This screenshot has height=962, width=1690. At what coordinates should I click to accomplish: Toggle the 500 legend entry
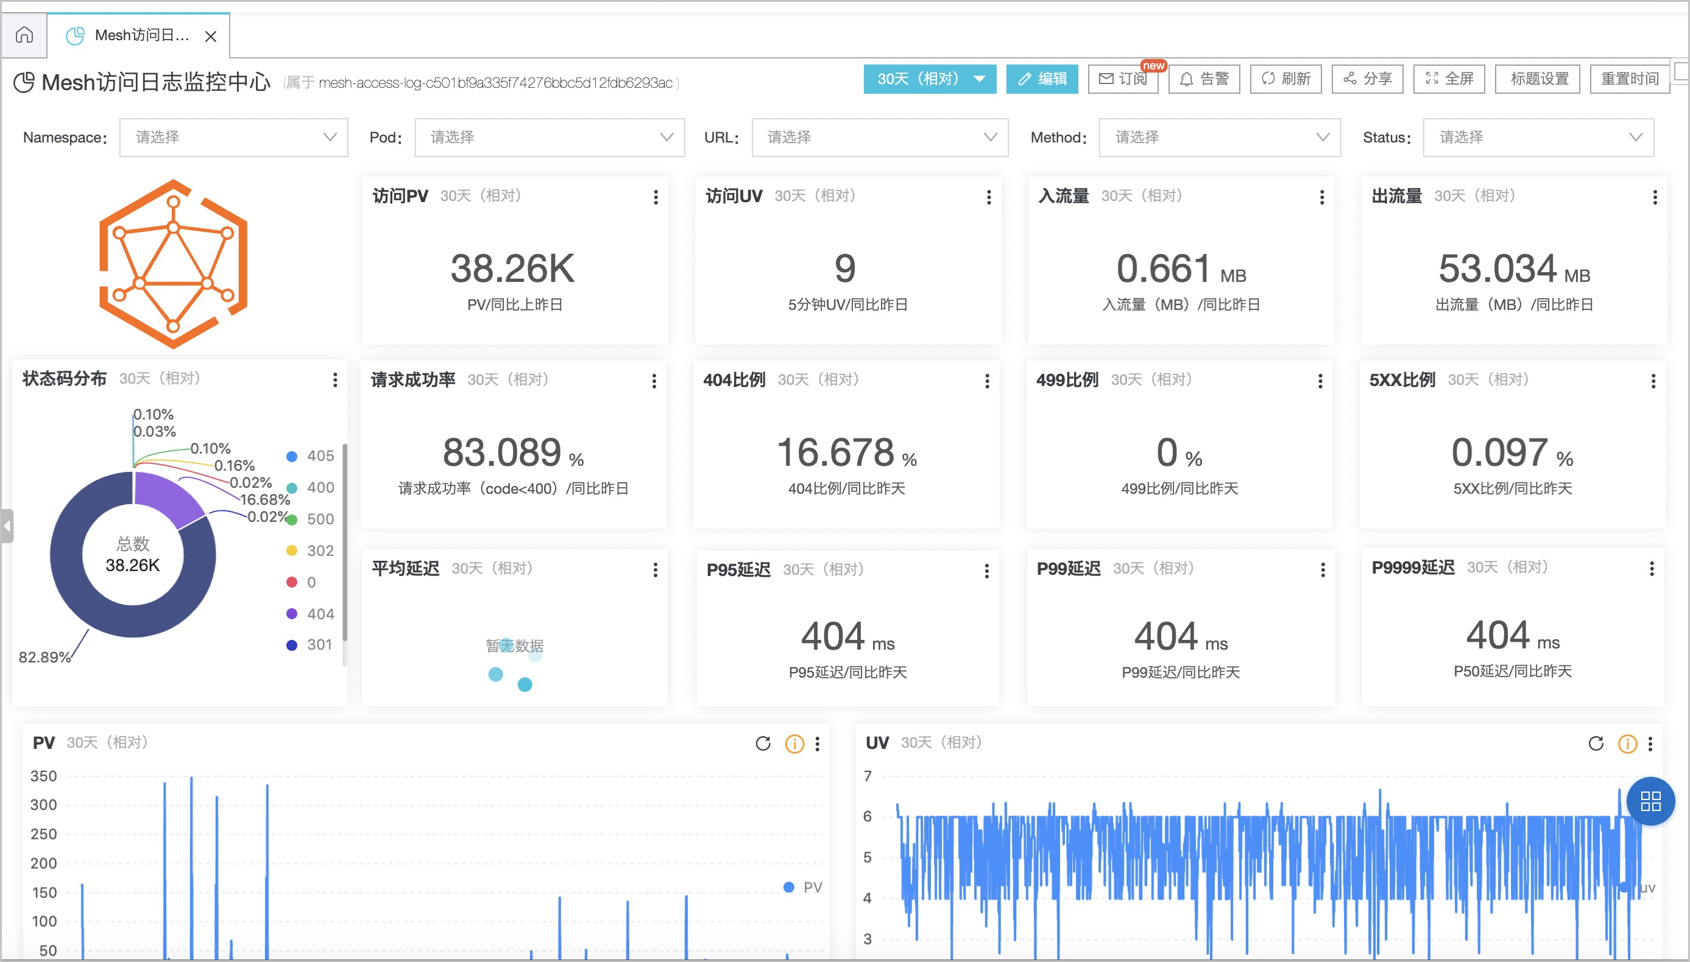tap(310, 519)
